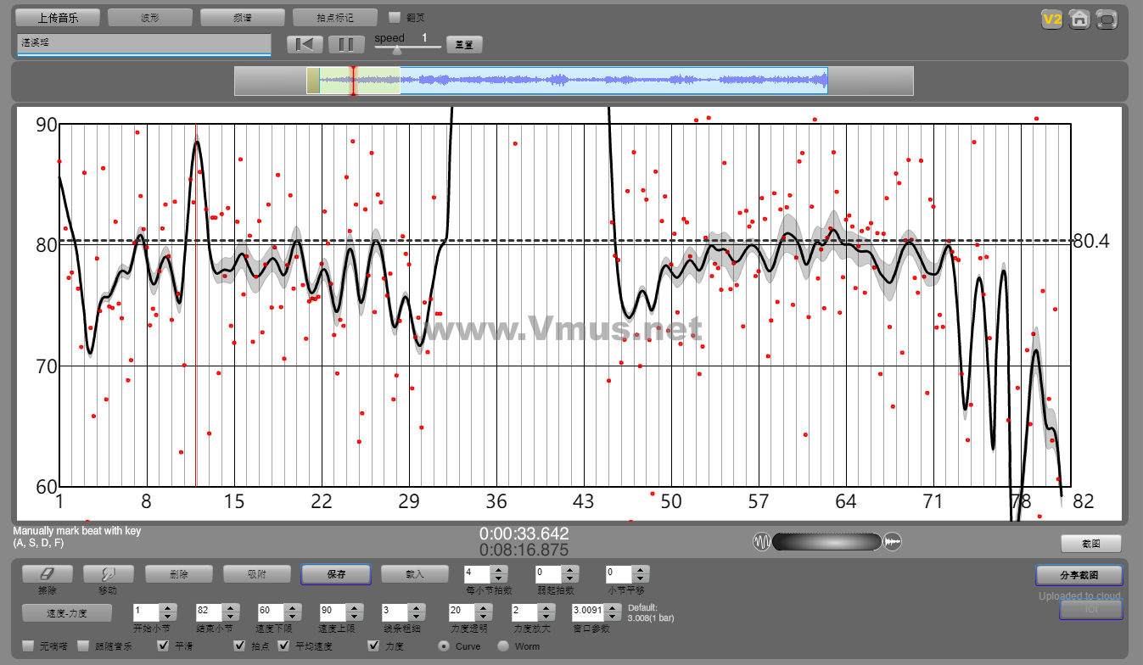The width and height of the screenshot is (1143, 665).
Task: Select the move (移动) tool
Action: [x=108, y=574]
